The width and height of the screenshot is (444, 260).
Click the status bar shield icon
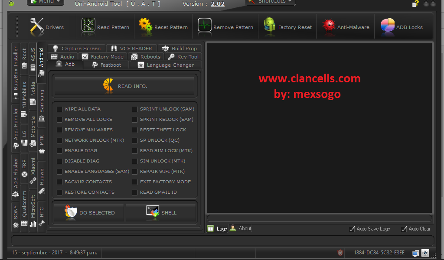(340, 253)
